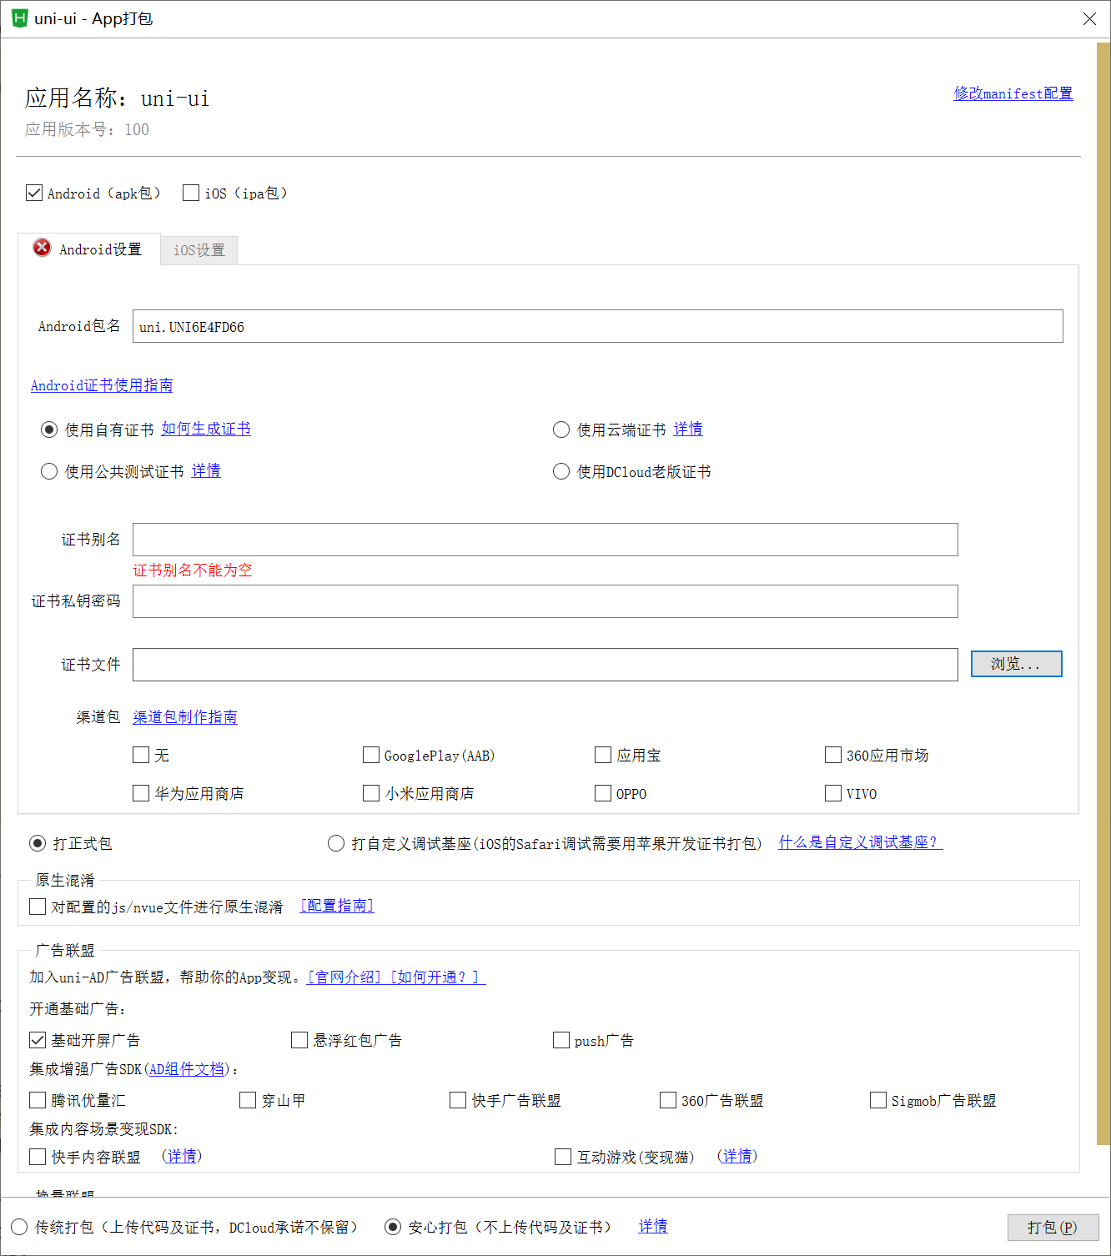Image resolution: width=1111 pixels, height=1256 pixels.
Task: Open the 详情 link beside 使用公共测试证书
Action: pos(206,471)
